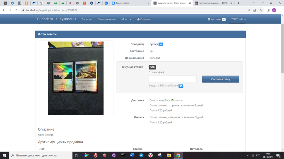
Task: Open Microsoft Word from the taskbar
Action: pos(132,155)
